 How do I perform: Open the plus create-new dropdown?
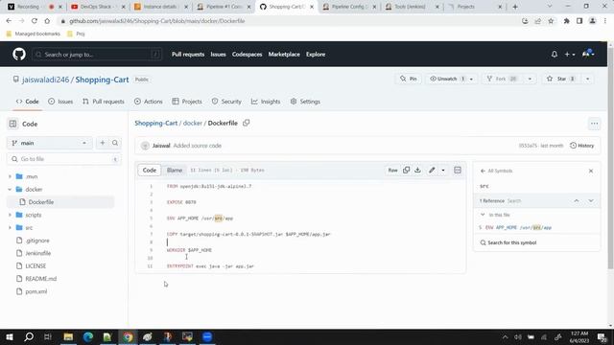pos(569,55)
